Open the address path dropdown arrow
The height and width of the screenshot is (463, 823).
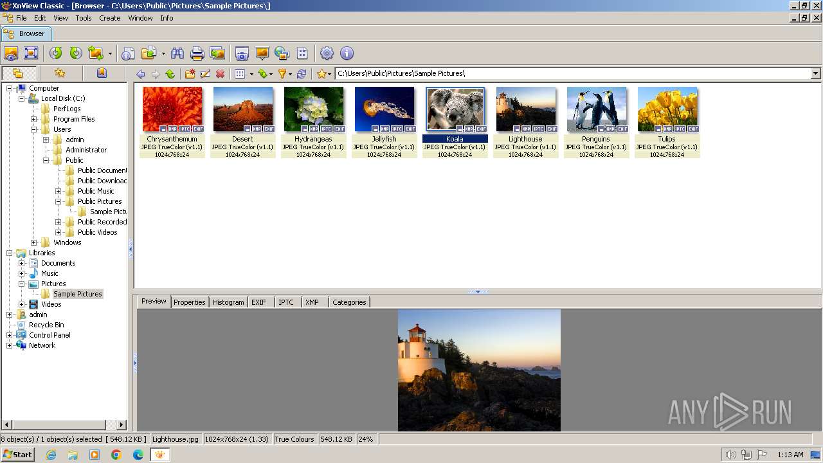point(815,73)
